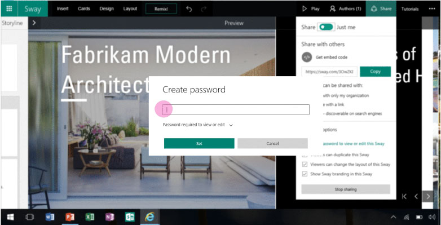Click the Stop sharing button

pyautogui.click(x=346, y=189)
